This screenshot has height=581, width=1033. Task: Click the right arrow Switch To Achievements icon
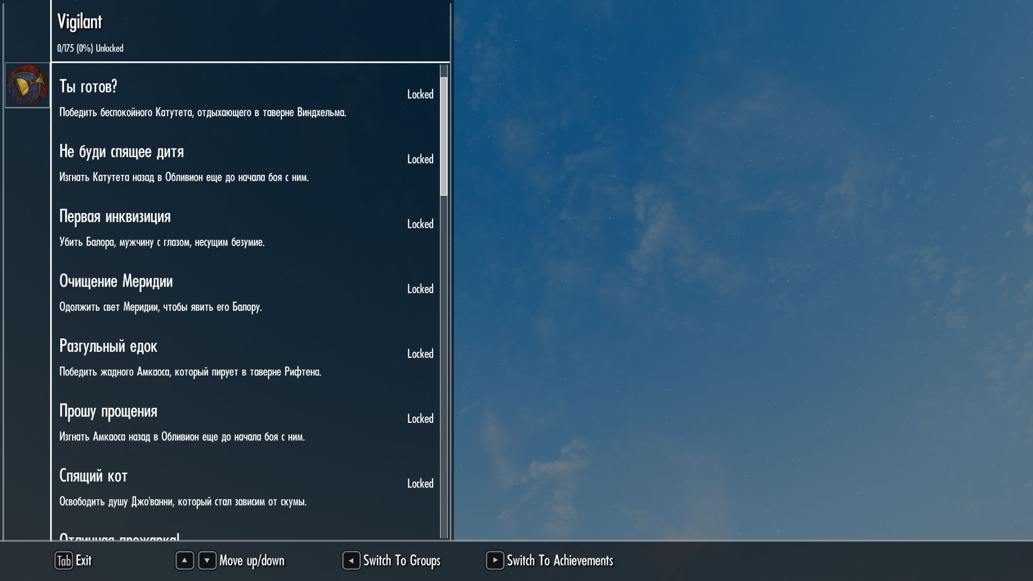point(495,561)
